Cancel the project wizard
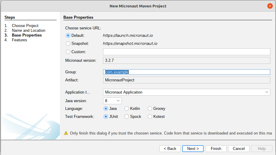This screenshot has width=276, height=155. 239,148
